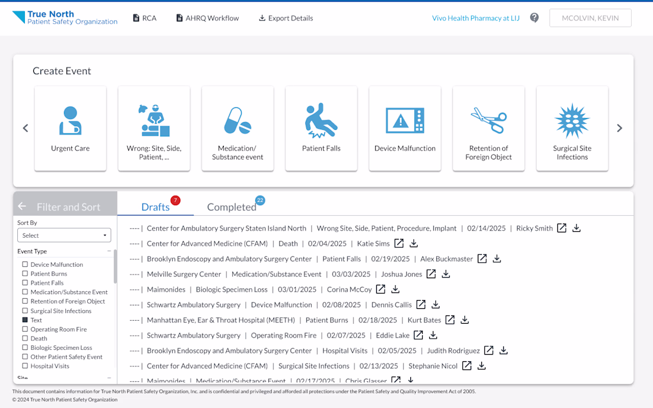Click the True North logo
Image resolution: width=653 pixels, height=408 pixels.
[x=65, y=18]
